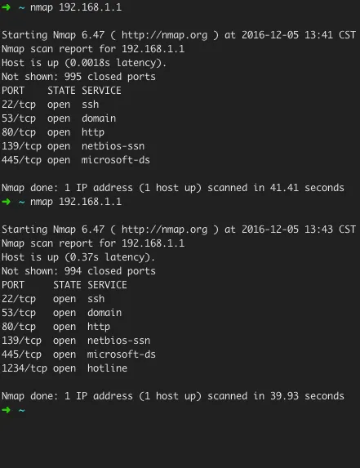Click 'Not shown: 995 closed ports' text

[x=78, y=77]
